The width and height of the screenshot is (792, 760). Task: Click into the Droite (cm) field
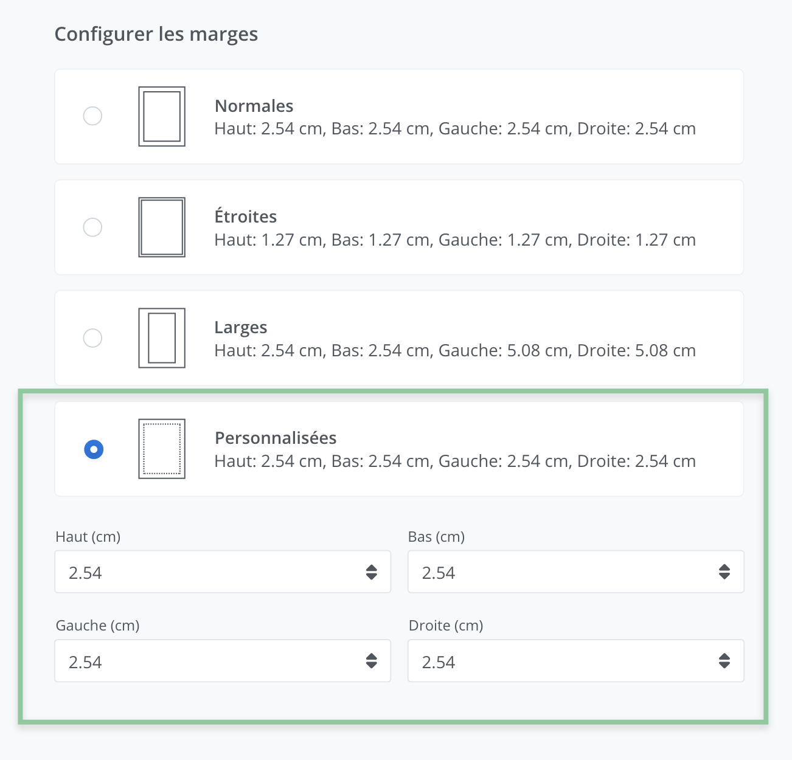click(560, 661)
